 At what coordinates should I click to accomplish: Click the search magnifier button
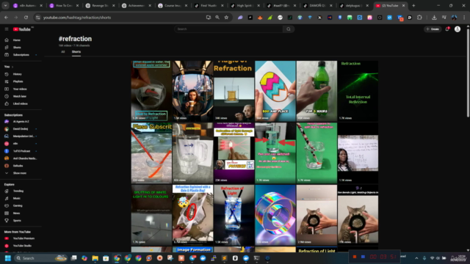click(x=289, y=29)
